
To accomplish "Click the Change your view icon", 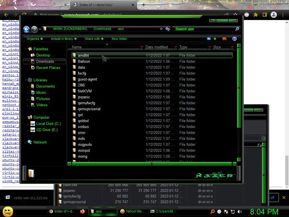I will coord(209,39).
